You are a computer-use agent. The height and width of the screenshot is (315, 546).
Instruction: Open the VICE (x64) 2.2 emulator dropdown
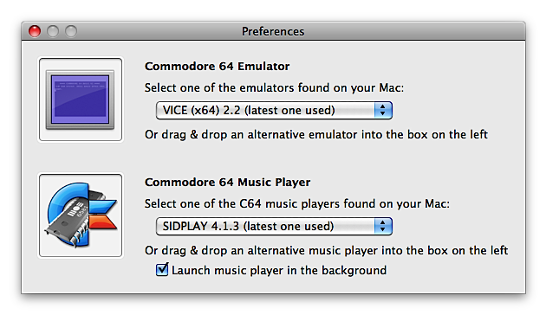pyautogui.click(x=274, y=111)
